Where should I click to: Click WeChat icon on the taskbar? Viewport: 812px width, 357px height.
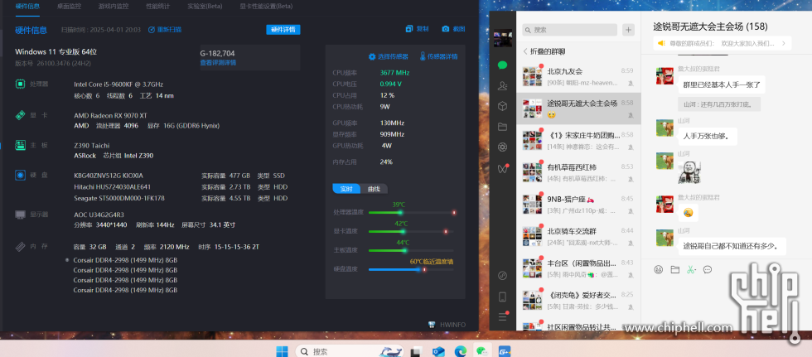click(482, 351)
